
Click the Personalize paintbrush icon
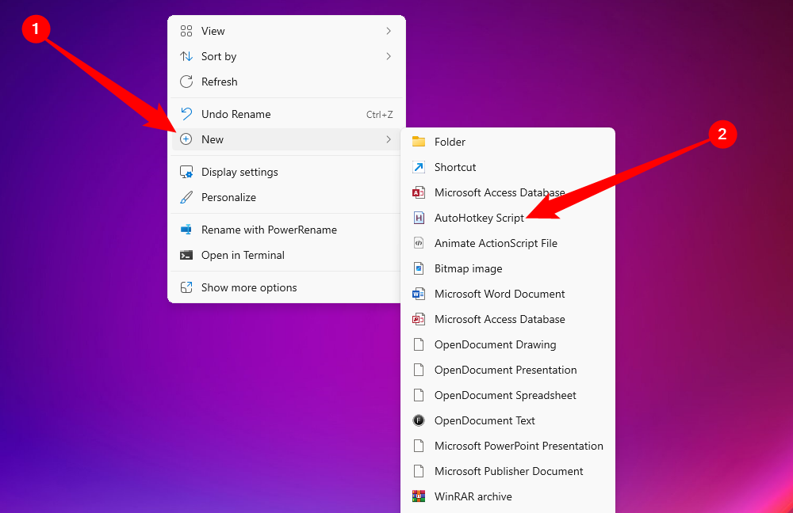[x=186, y=197]
